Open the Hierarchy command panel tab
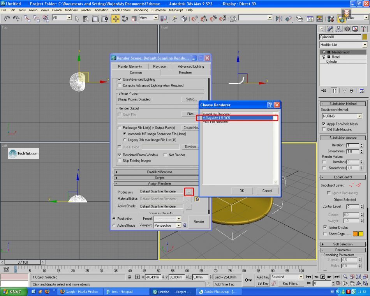 (338, 29)
